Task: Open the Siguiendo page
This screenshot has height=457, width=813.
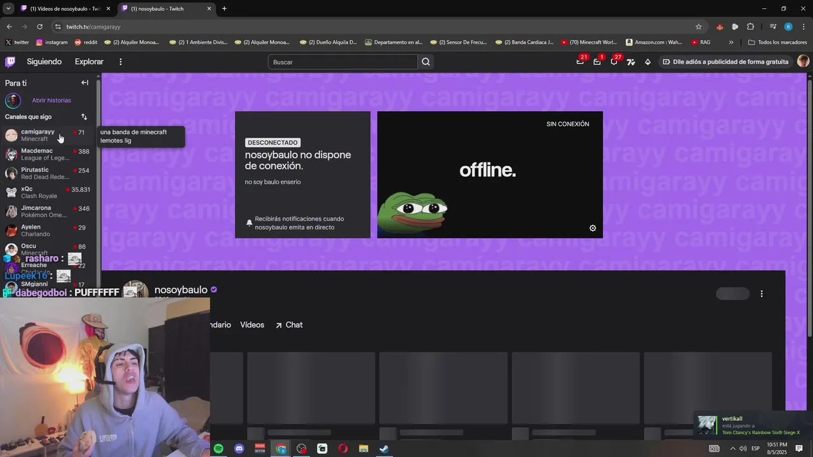Action: point(44,62)
